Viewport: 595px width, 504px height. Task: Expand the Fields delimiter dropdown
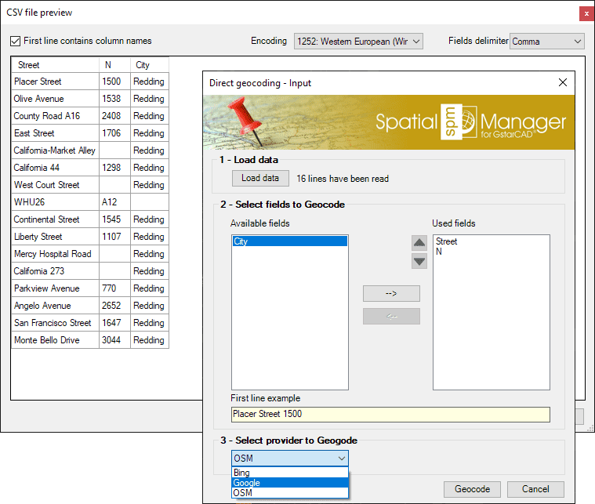tap(547, 42)
